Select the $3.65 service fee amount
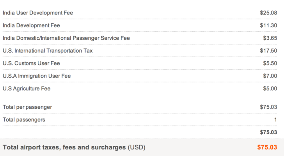Viewport: 284px width, 156px height. pos(270,38)
